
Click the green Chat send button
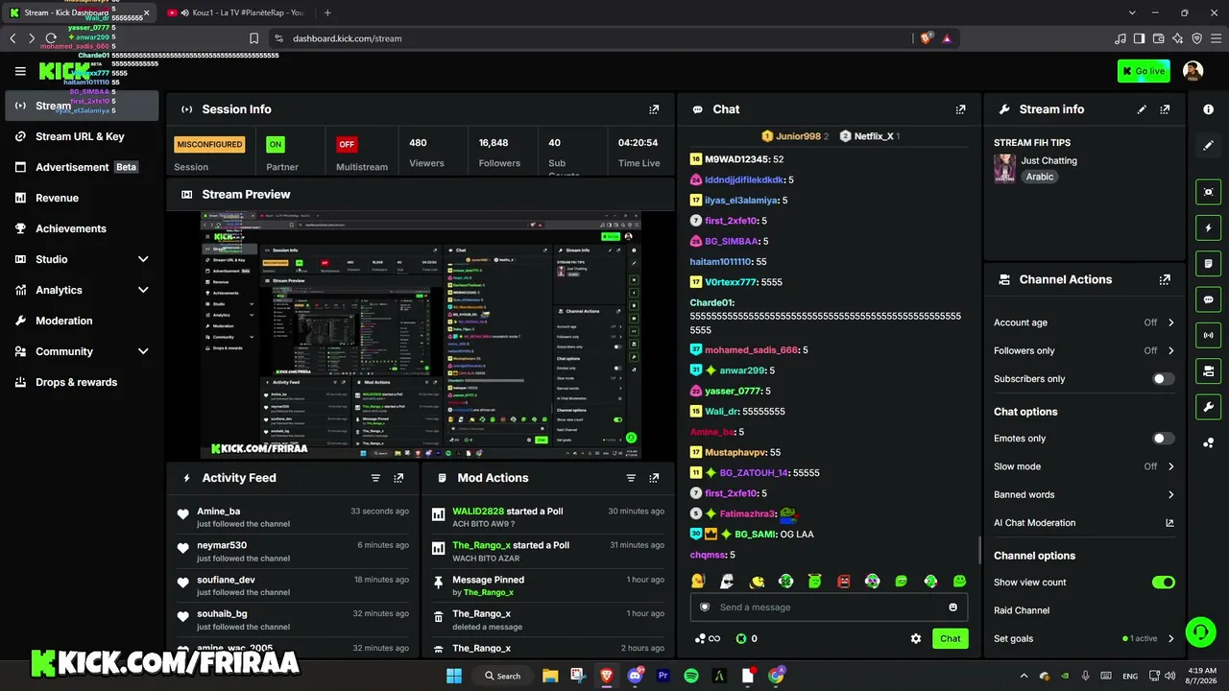tap(950, 638)
